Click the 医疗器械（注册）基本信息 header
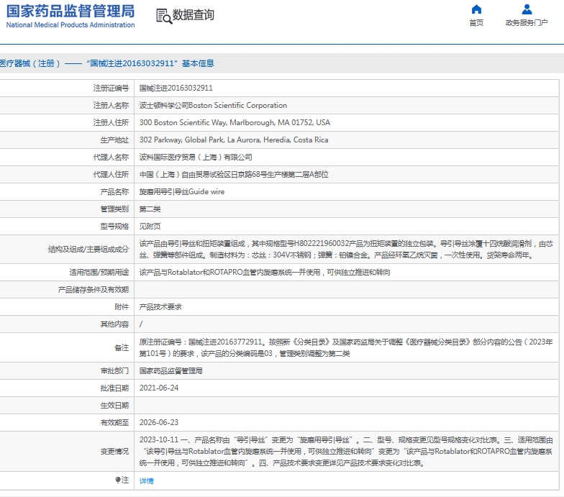This screenshot has height=497, width=564. pos(107,63)
